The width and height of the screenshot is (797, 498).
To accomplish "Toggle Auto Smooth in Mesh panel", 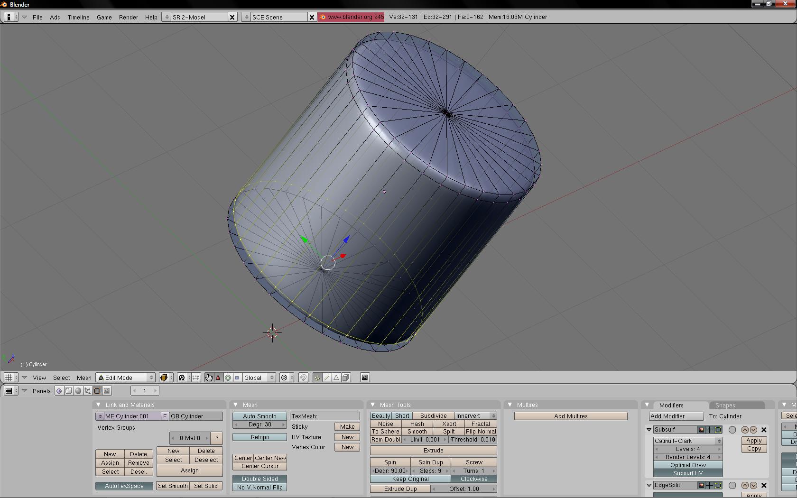I will tap(259, 416).
